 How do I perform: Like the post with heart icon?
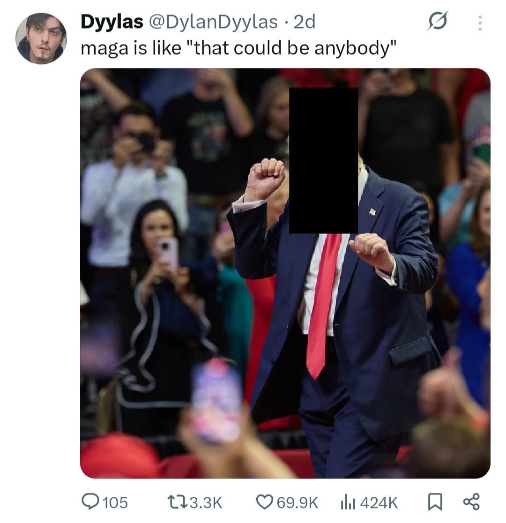[264, 502]
